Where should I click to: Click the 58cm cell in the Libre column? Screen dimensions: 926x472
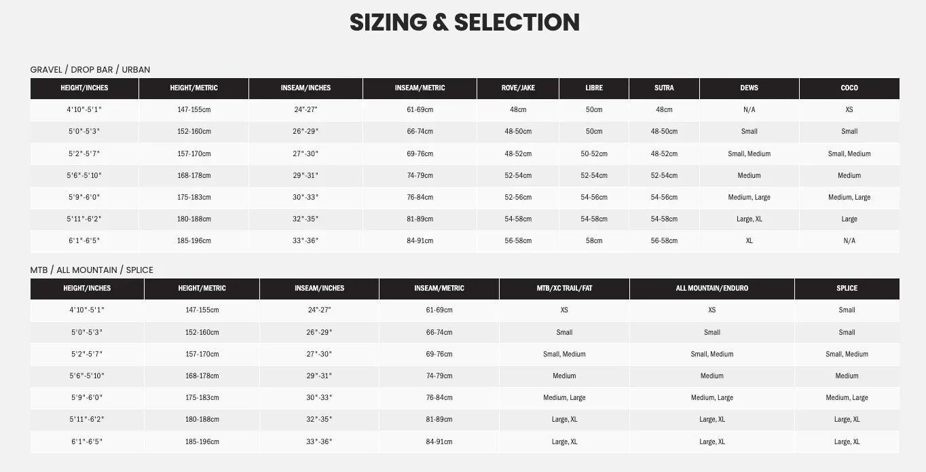594,240
